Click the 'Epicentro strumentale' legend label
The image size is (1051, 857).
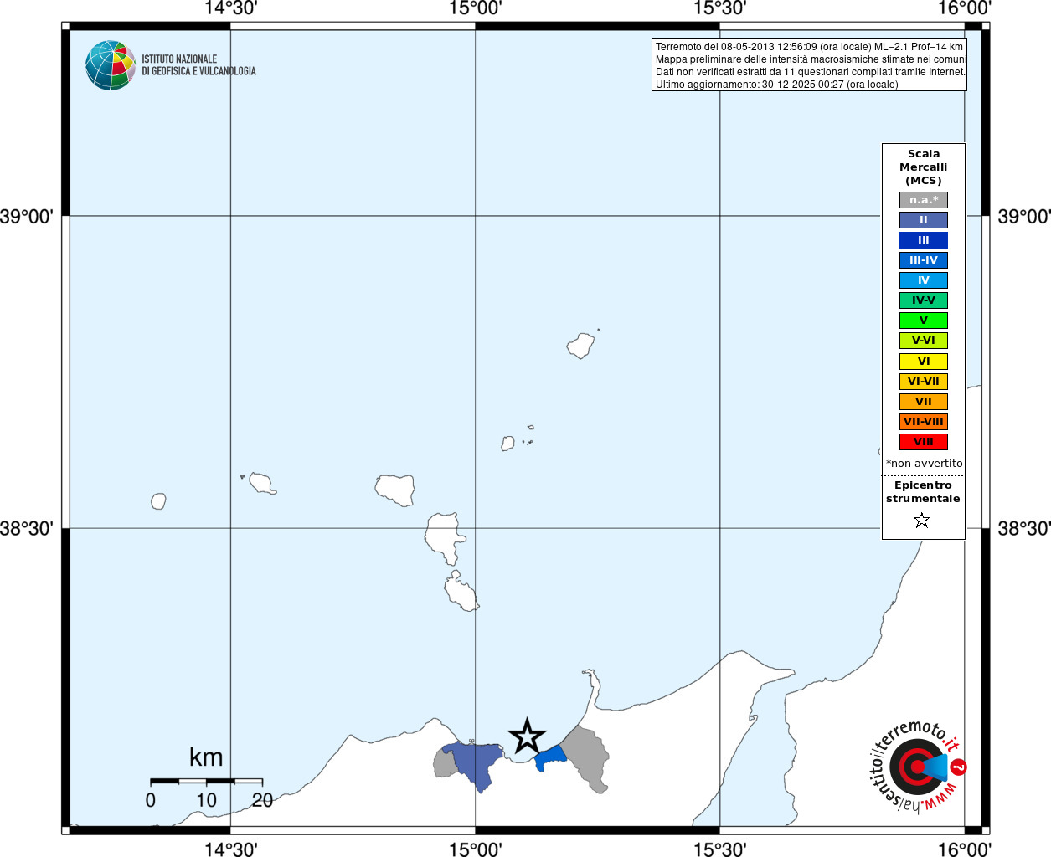pos(923,492)
